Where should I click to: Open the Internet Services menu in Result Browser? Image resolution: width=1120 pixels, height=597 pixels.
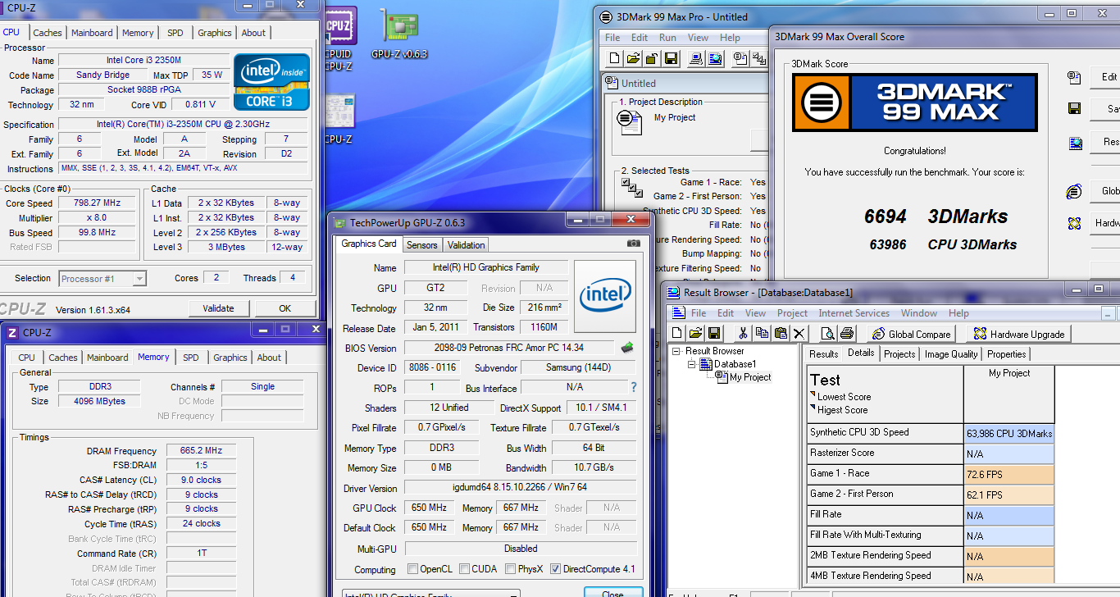(x=854, y=313)
